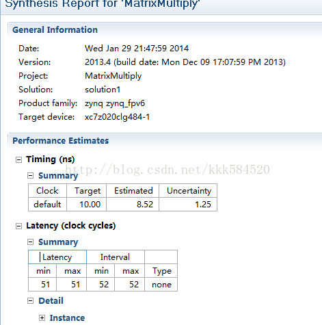Image resolution: width=322 pixels, height=325 pixels.
Task: Click the 'Date:' field label
Action: tap(29, 49)
